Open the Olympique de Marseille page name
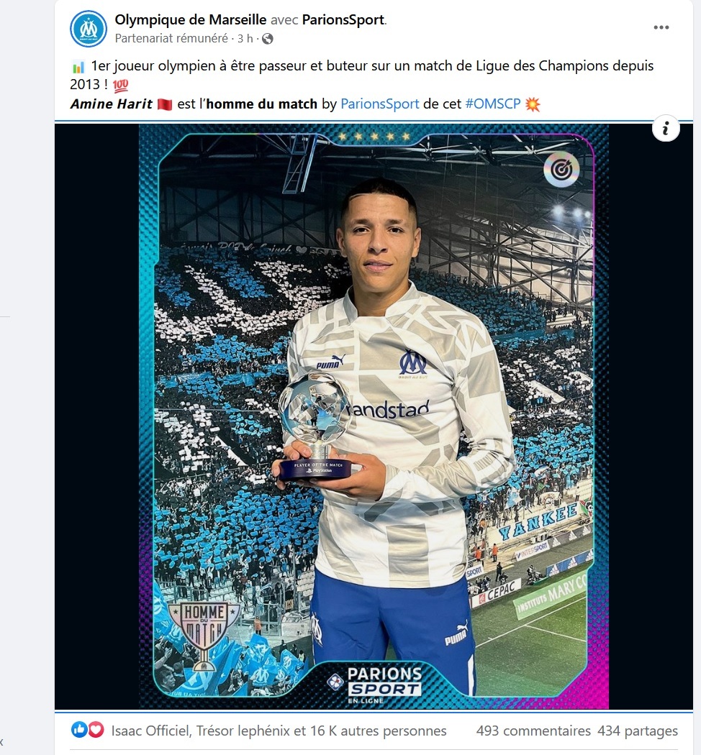Image resolution: width=701 pixels, height=755 pixels. tap(190, 19)
